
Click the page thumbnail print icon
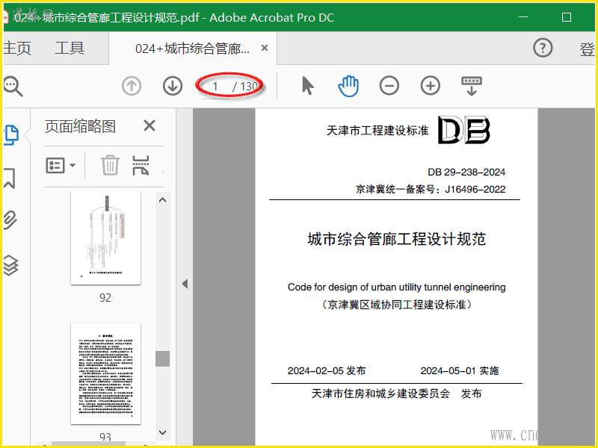pyautogui.click(x=141, y=165)
